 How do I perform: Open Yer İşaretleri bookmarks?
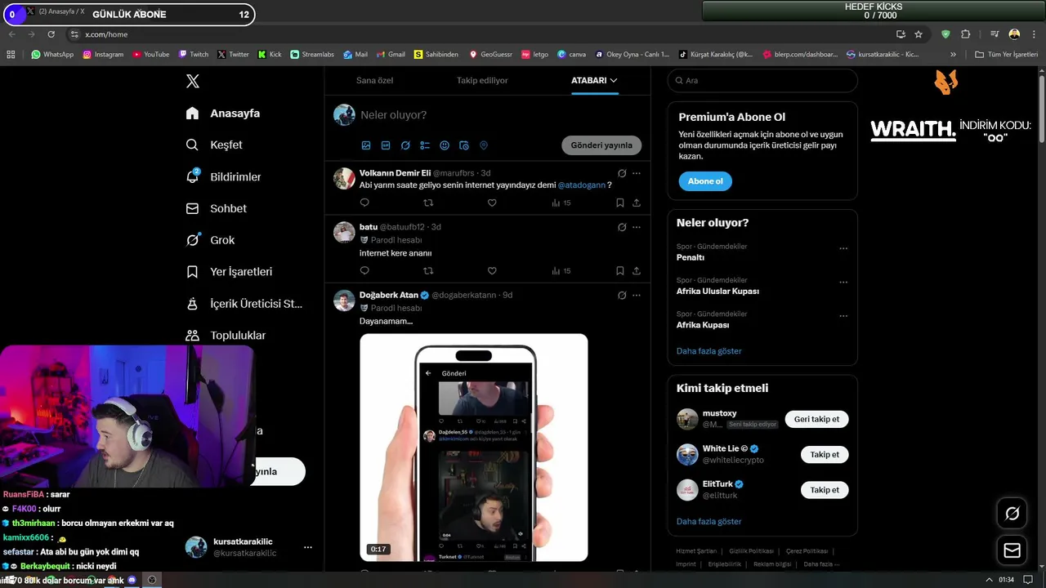click(x=229, y=271)
